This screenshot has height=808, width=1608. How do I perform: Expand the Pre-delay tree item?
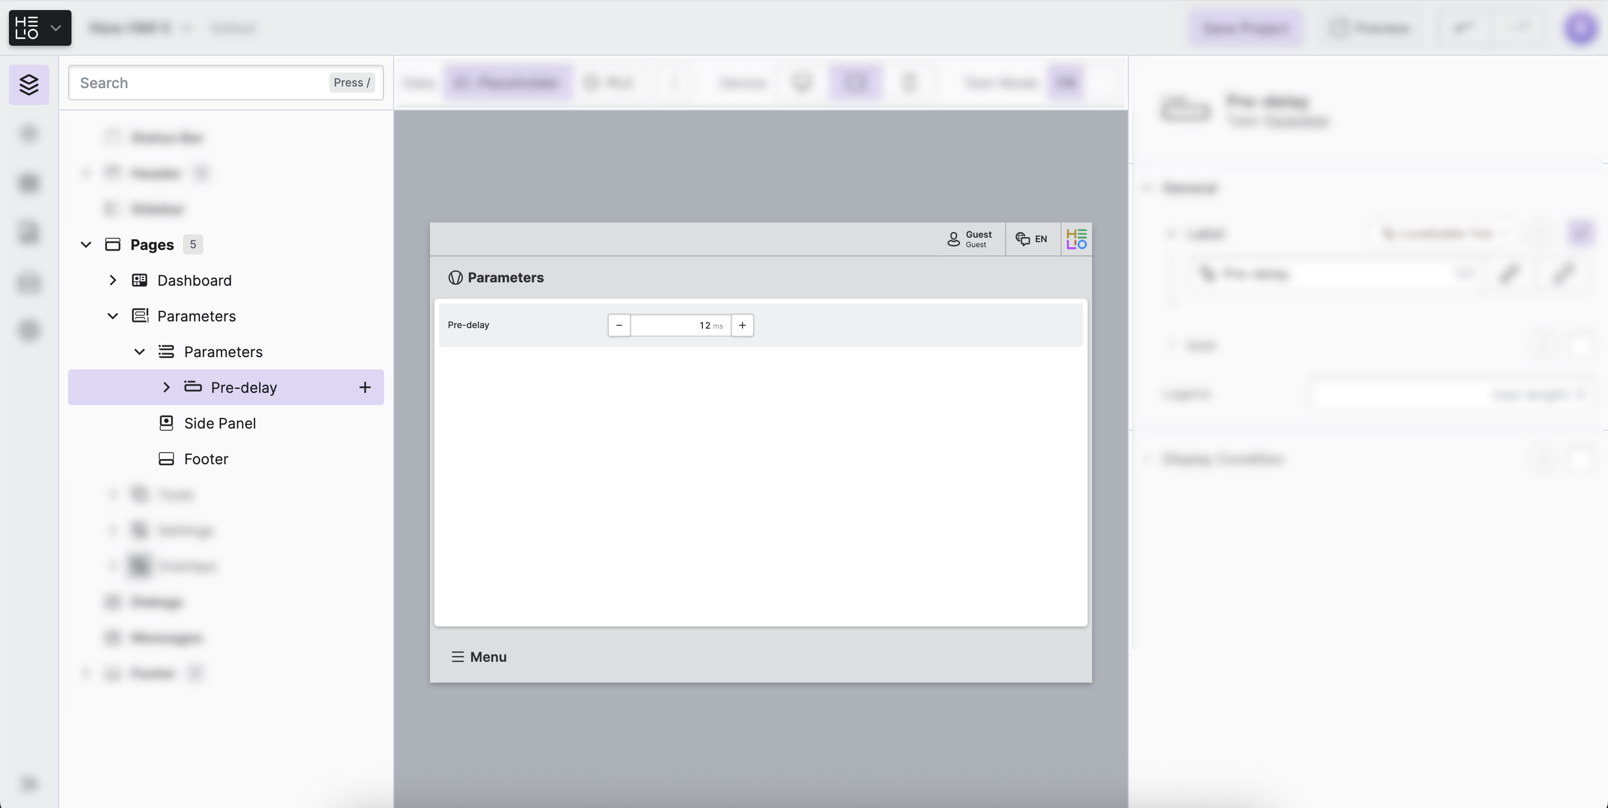(166, 387)
